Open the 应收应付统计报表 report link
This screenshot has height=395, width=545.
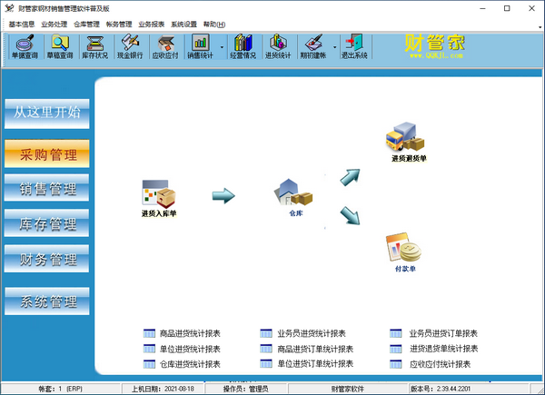pos(440,364)
